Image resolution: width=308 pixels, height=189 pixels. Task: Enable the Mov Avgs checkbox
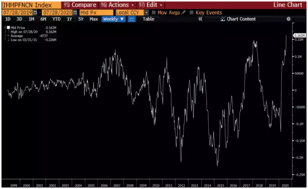[153, 12]
